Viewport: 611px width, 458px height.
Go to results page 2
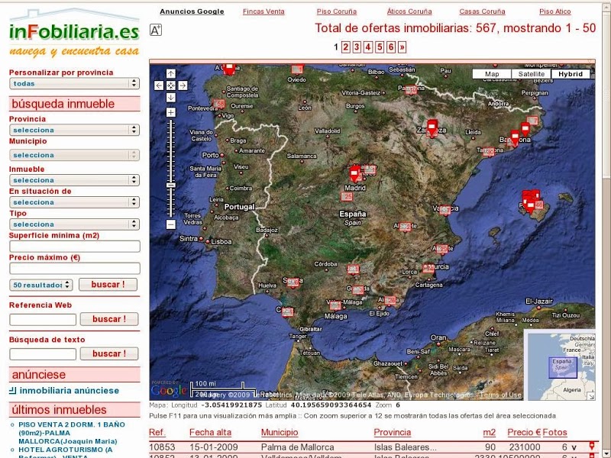point(346,47)
